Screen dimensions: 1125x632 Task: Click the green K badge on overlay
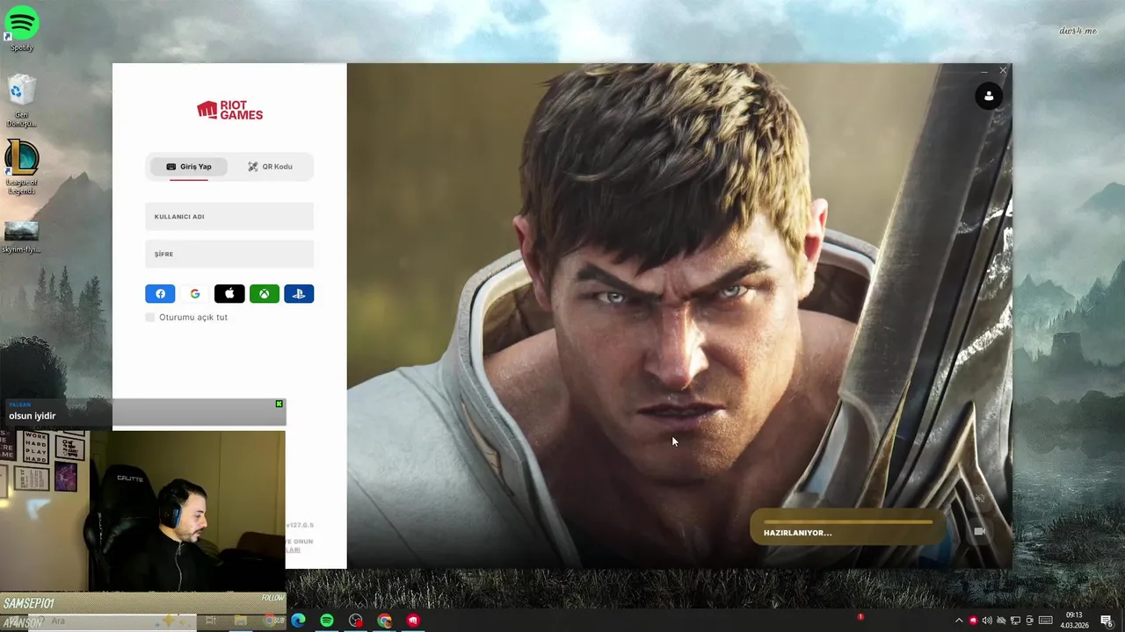279,404
